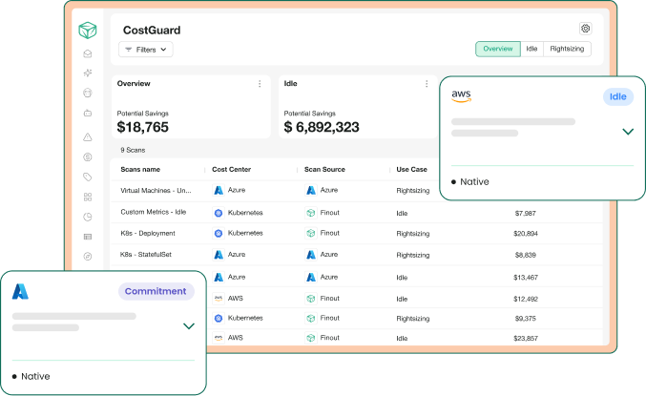
Task: Click the warning triangle sidebar icon
Action: (88, 137)
